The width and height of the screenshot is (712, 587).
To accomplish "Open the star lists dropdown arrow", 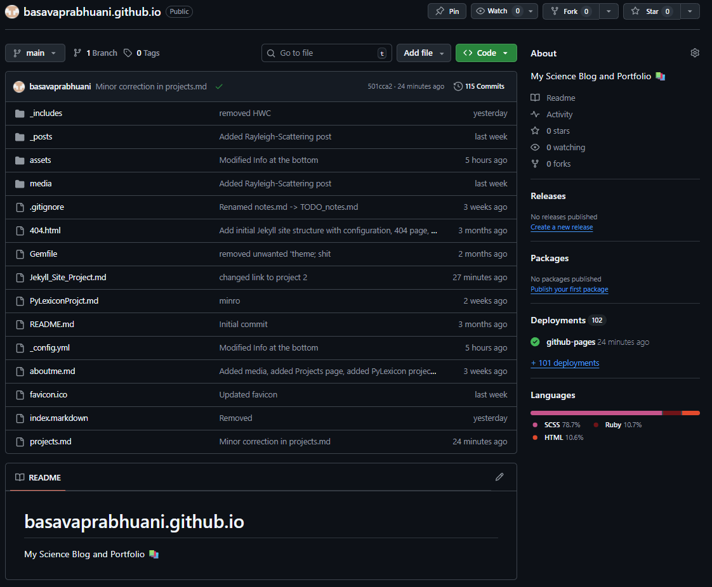I will coord(690,11).
